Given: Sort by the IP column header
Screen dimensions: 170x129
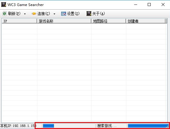Looking at the screenshot, I should (x=19, y=21).
